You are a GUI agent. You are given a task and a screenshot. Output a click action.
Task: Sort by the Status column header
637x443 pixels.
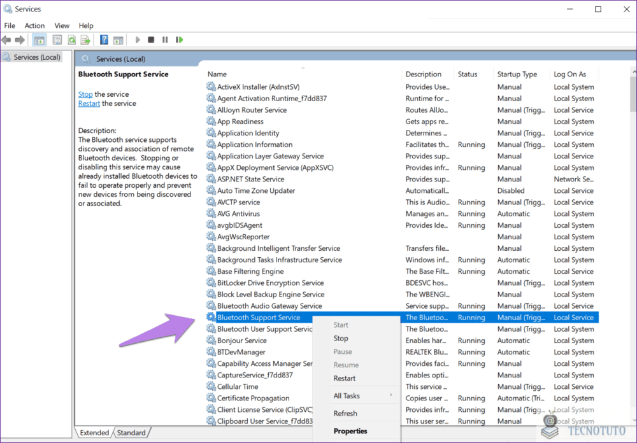[x=474, y=74]
